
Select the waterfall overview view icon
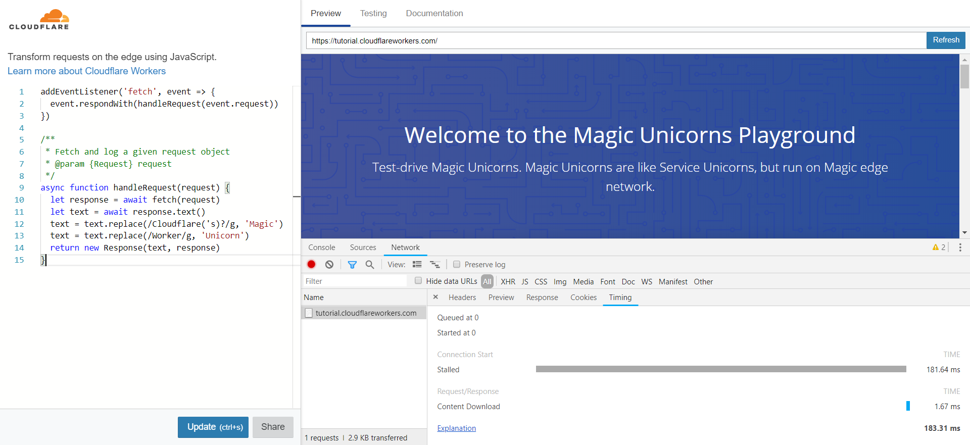tap(434, 264)
